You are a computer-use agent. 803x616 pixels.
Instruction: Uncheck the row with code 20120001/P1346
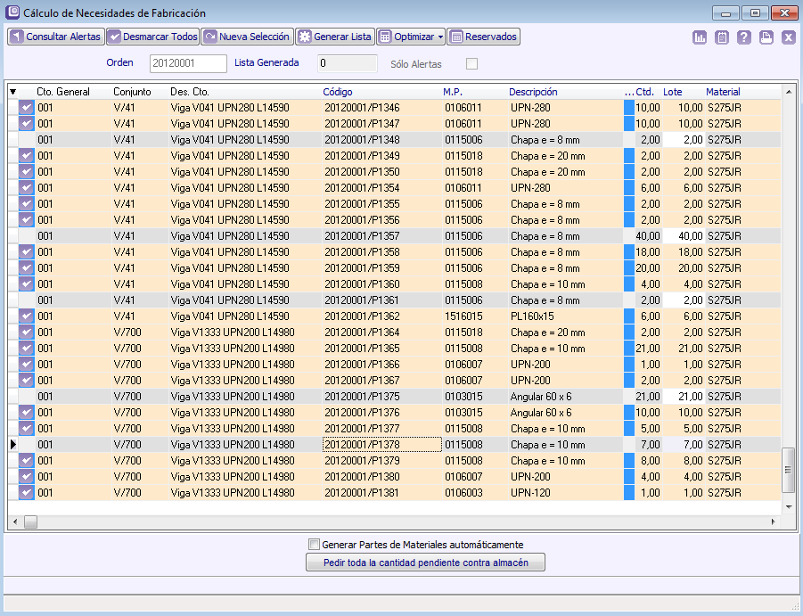(27, 108)
